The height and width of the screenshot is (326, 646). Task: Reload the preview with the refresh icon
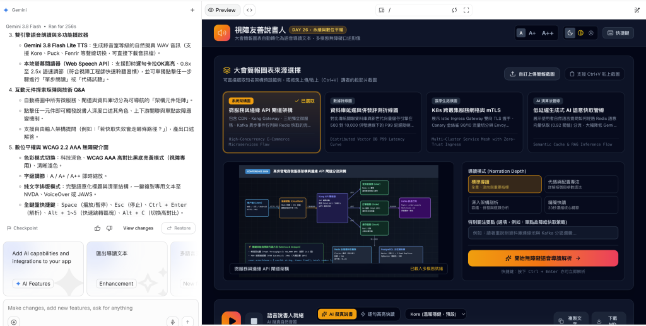(454, 10)
